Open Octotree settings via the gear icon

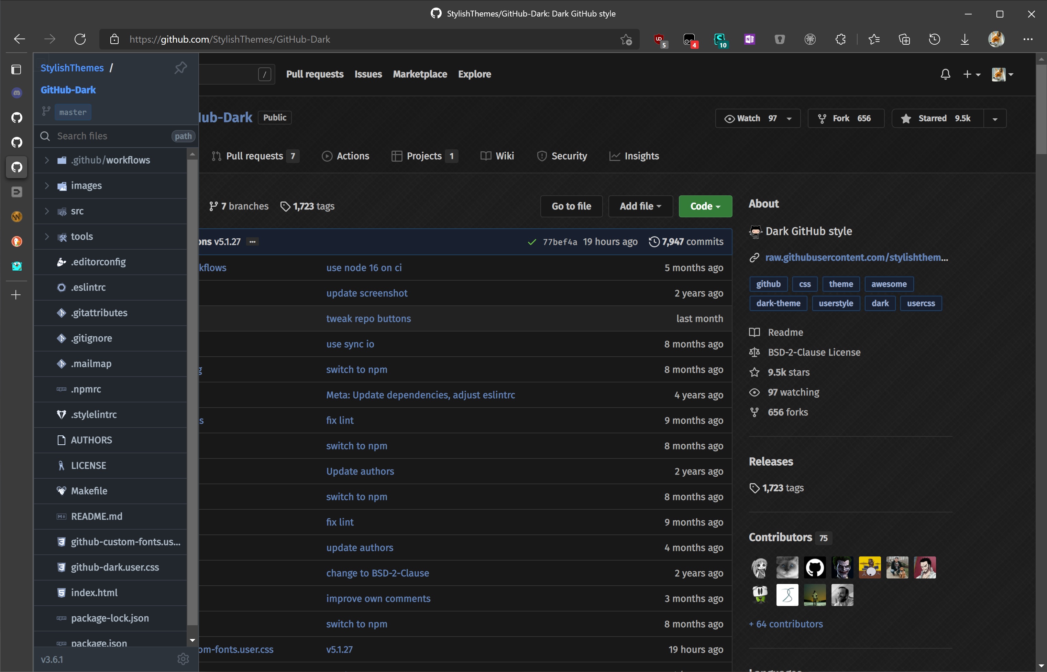point(183,659)
